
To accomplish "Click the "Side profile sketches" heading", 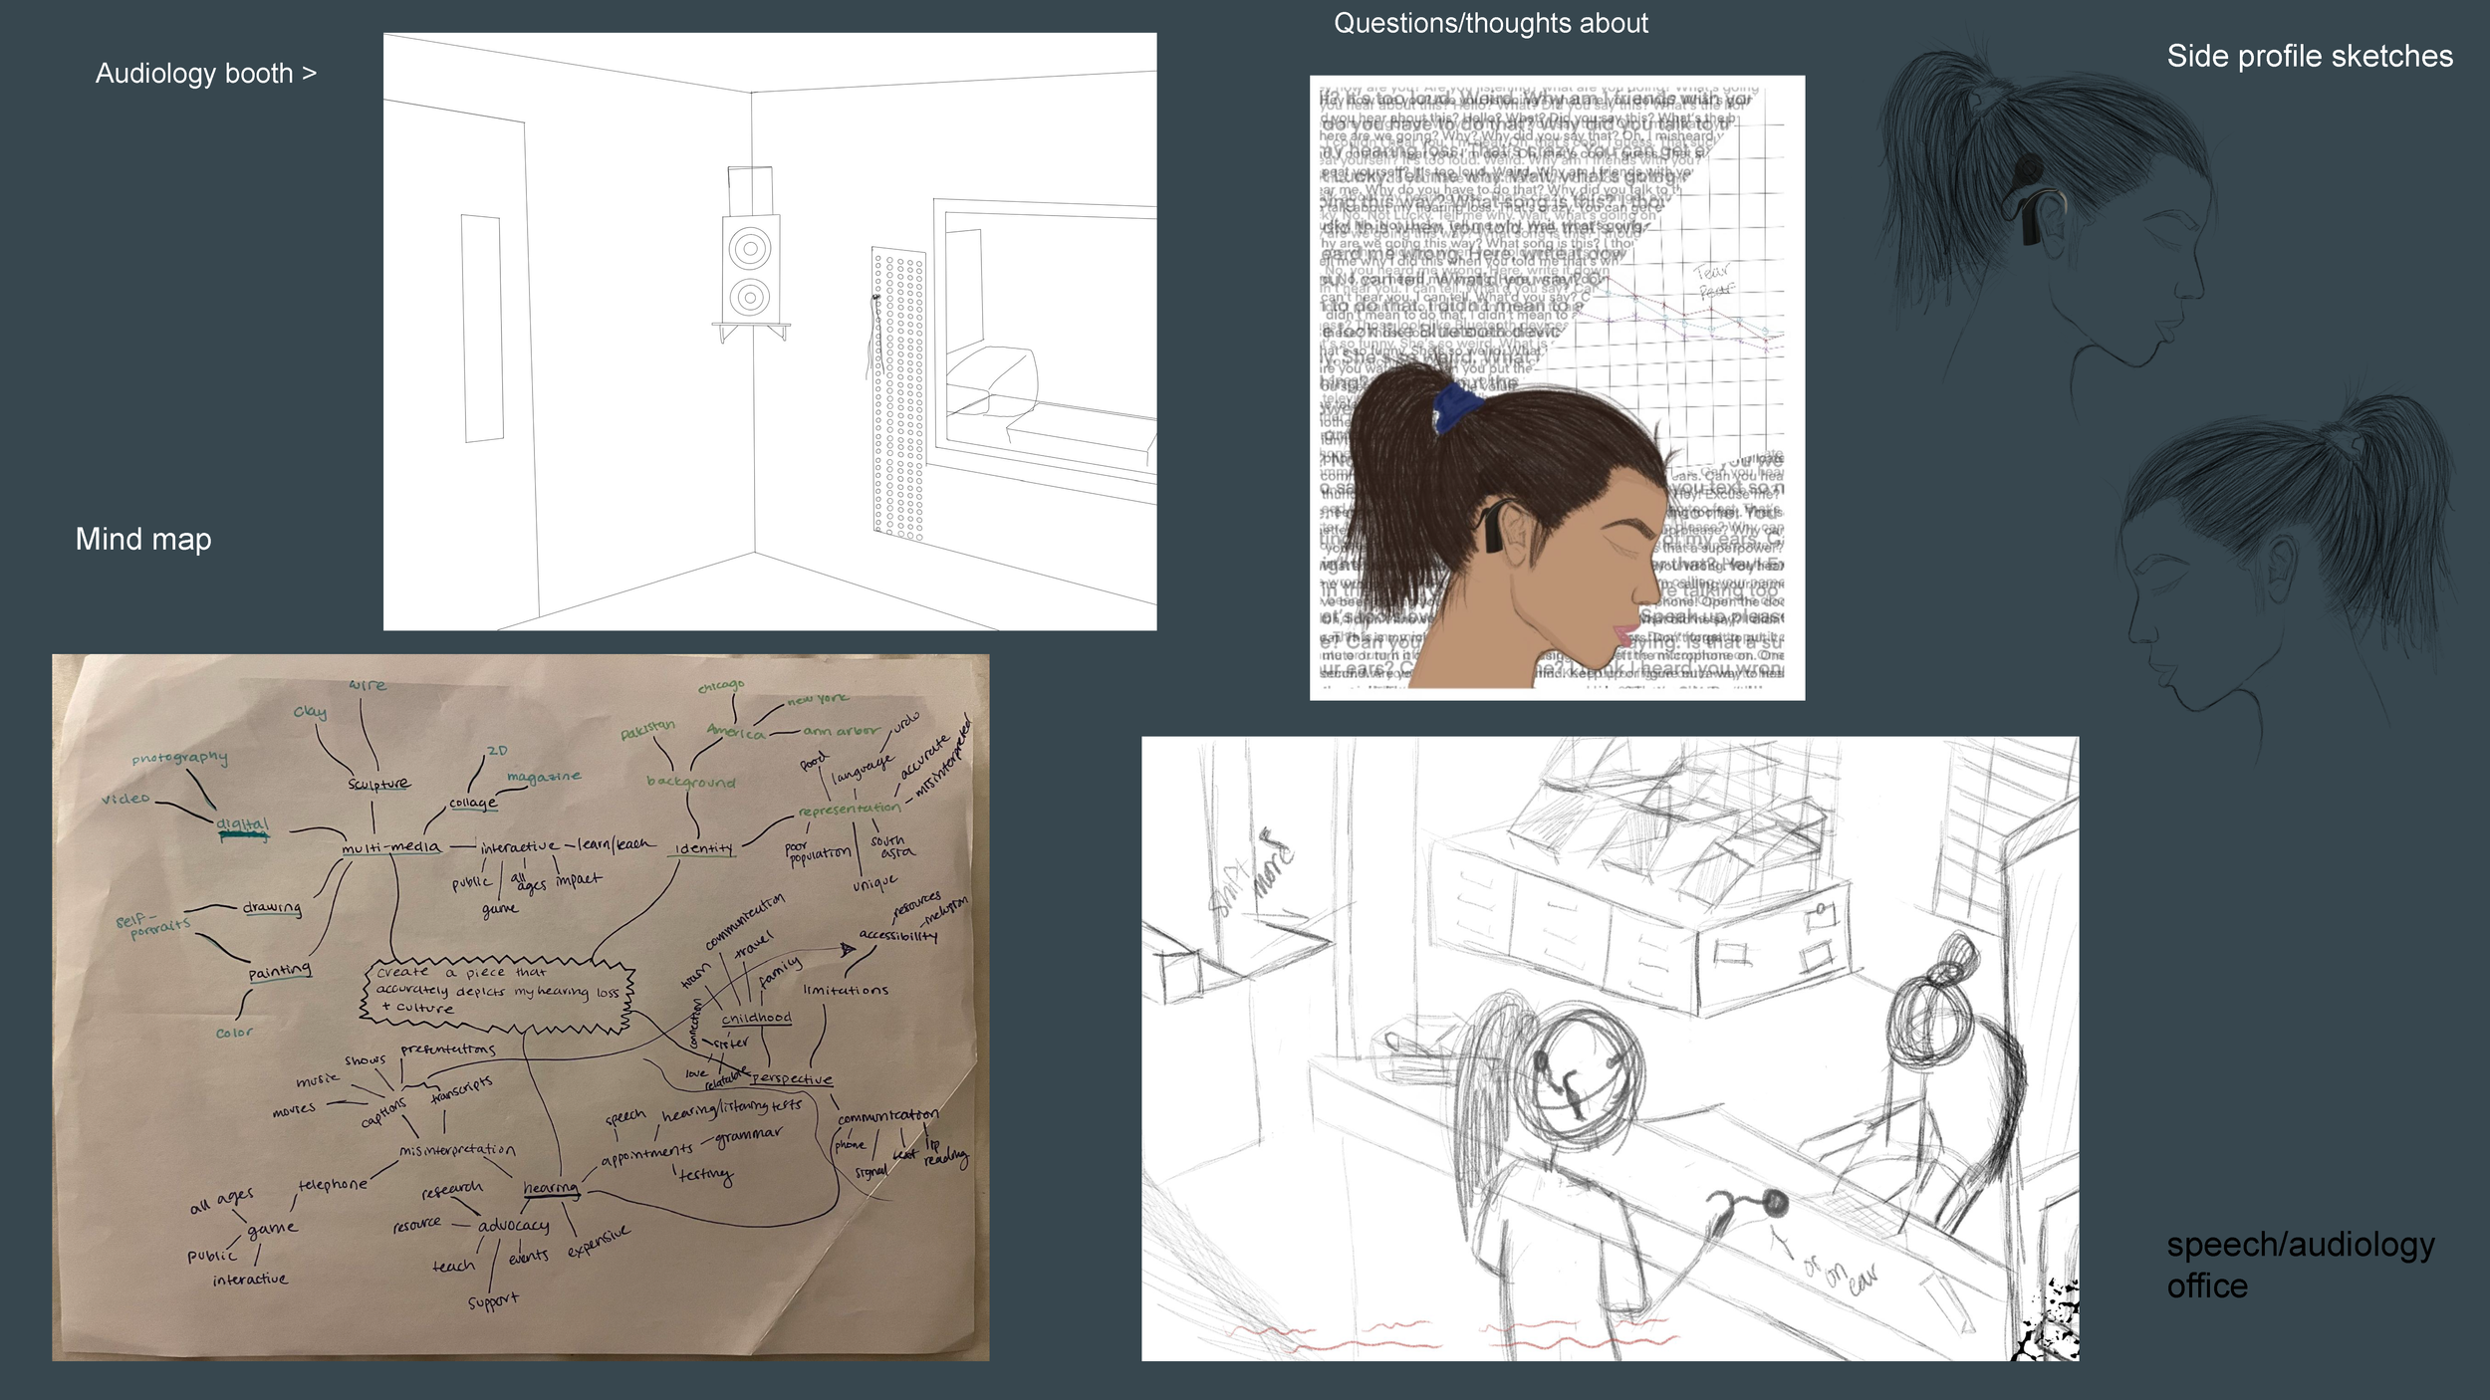I will coord(2309,56).
